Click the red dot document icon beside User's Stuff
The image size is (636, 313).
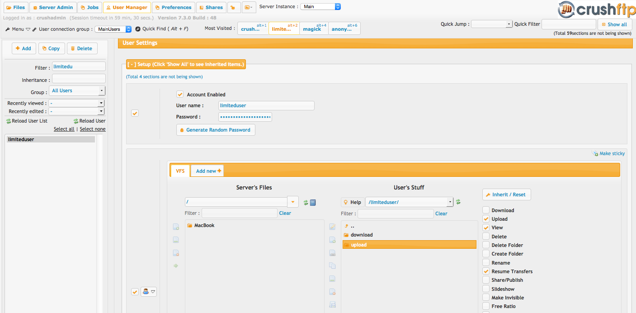332,292
